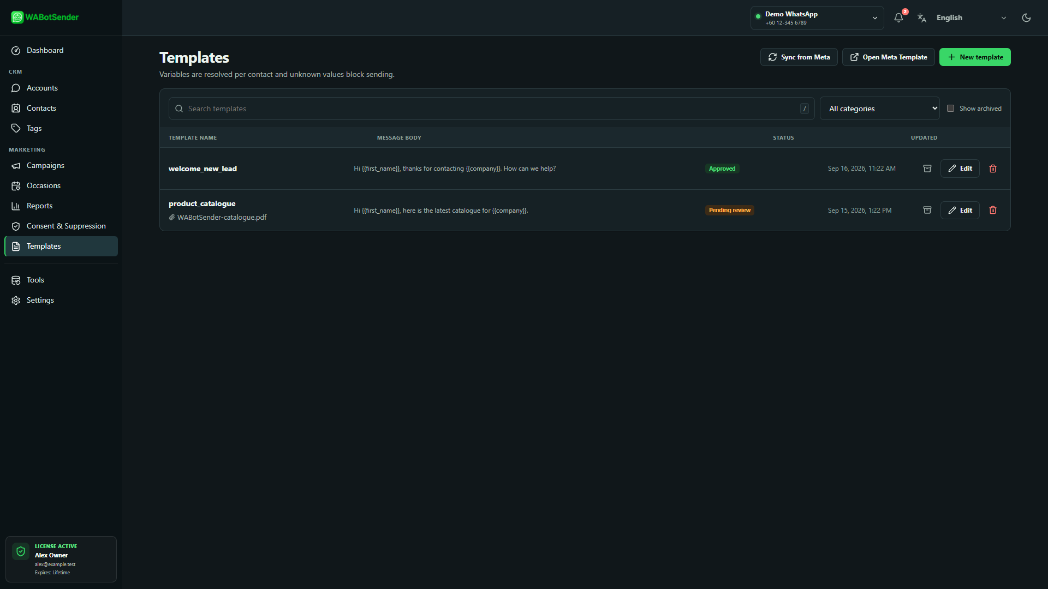The width and height of the screenshot is (1048, 589).
Task: Open the notifications bell
Action: (x=898, y=17)
